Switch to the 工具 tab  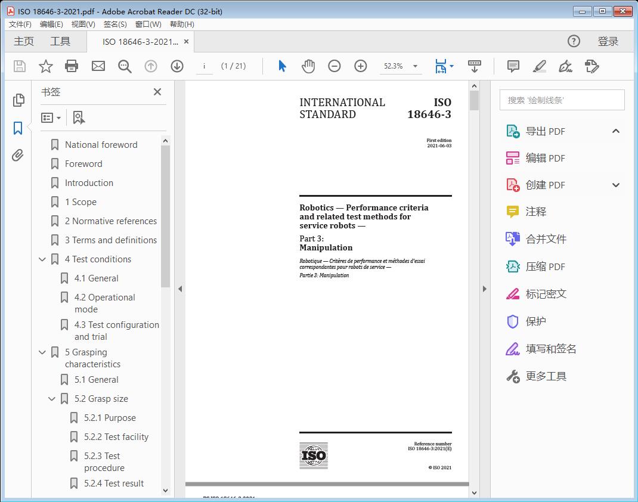point(60,41)
